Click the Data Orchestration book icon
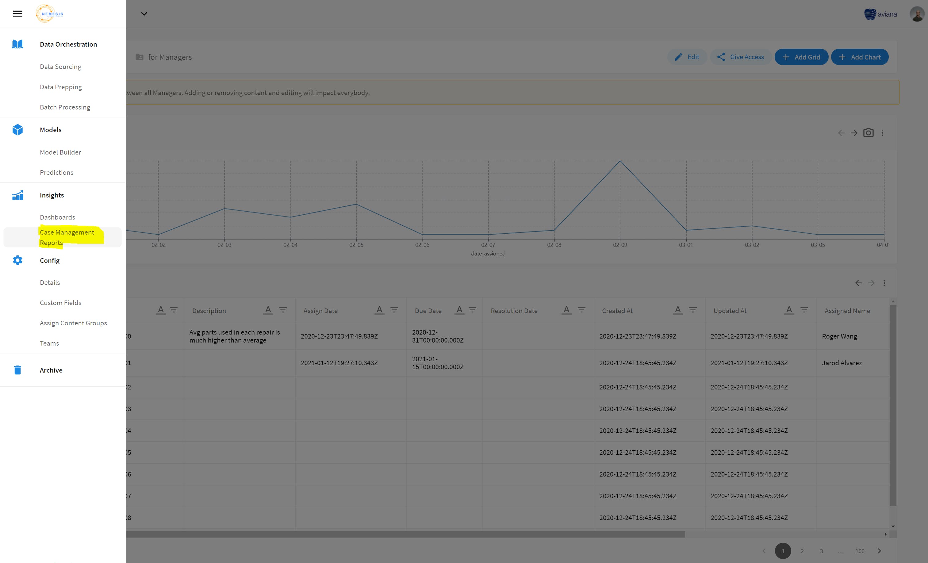 click(18, 44)
